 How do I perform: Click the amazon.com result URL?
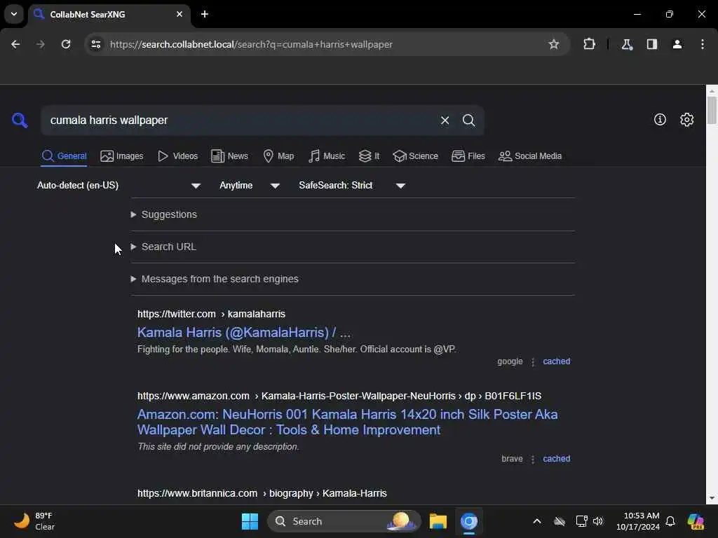click(x=339, y=396)
